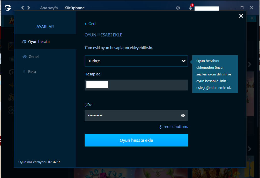The width and height of the screenshot is (260, 178).
Task: Click the beta icon beside Beta
Action: (24, 72)
